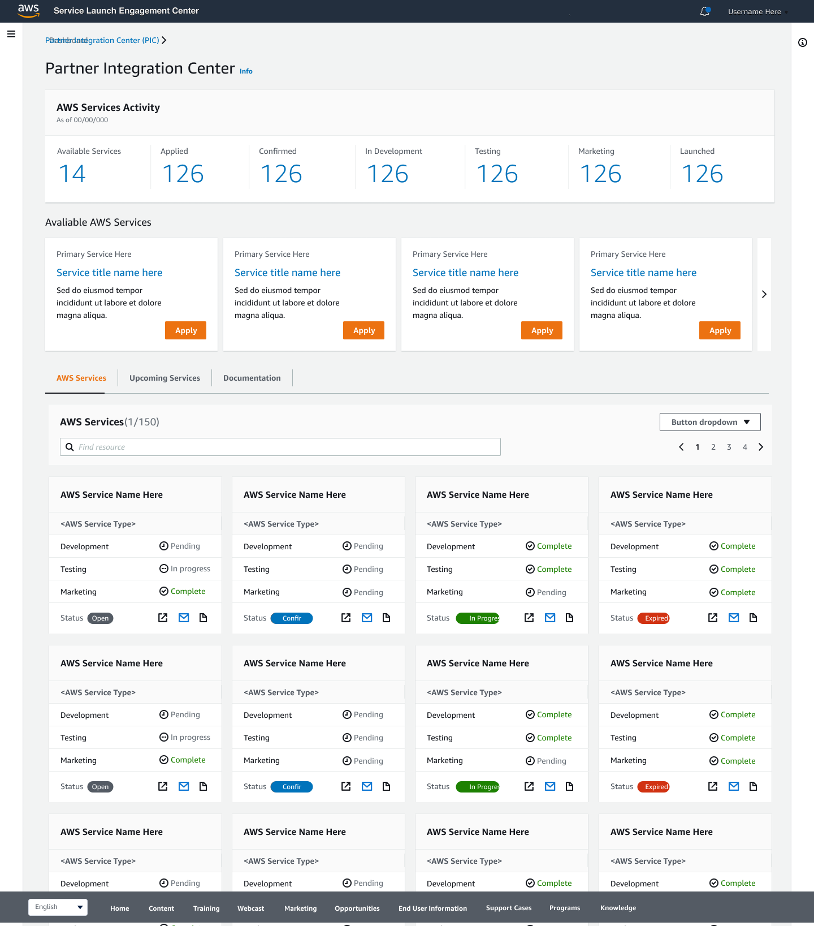
Task: Go to previous page arrow in pagination
Action: 681,447
